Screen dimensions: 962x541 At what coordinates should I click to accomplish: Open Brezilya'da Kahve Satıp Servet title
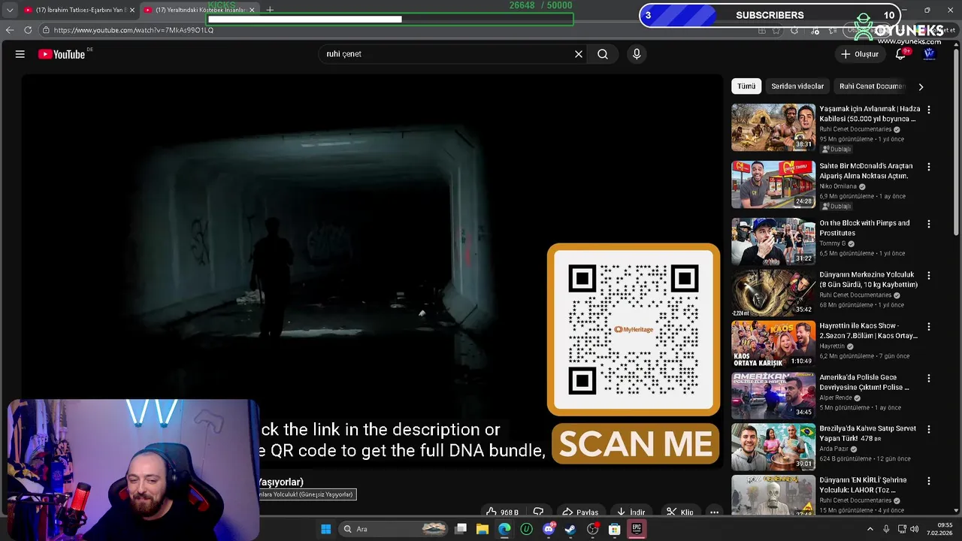pos(868,434)
